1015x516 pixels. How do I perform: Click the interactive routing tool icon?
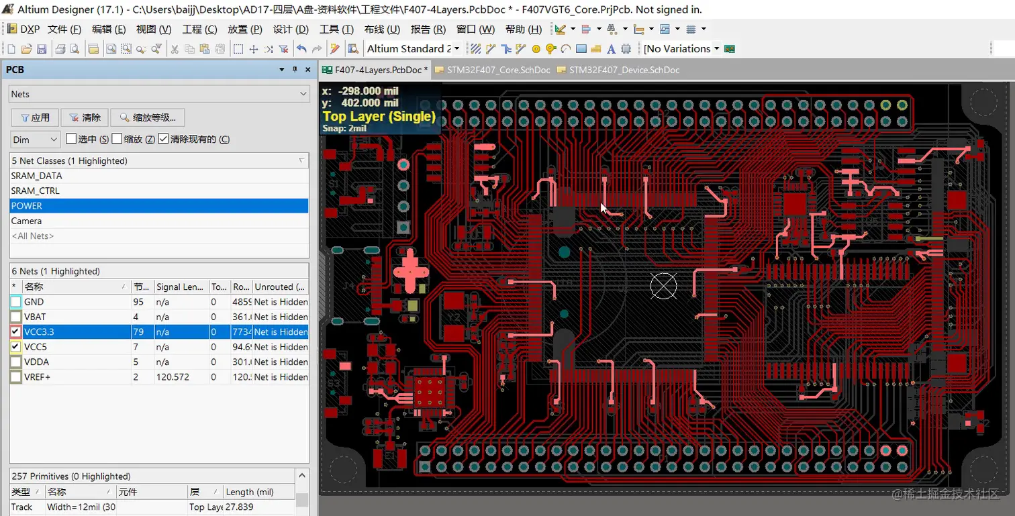pyautogui.click(x=491, y=49)
